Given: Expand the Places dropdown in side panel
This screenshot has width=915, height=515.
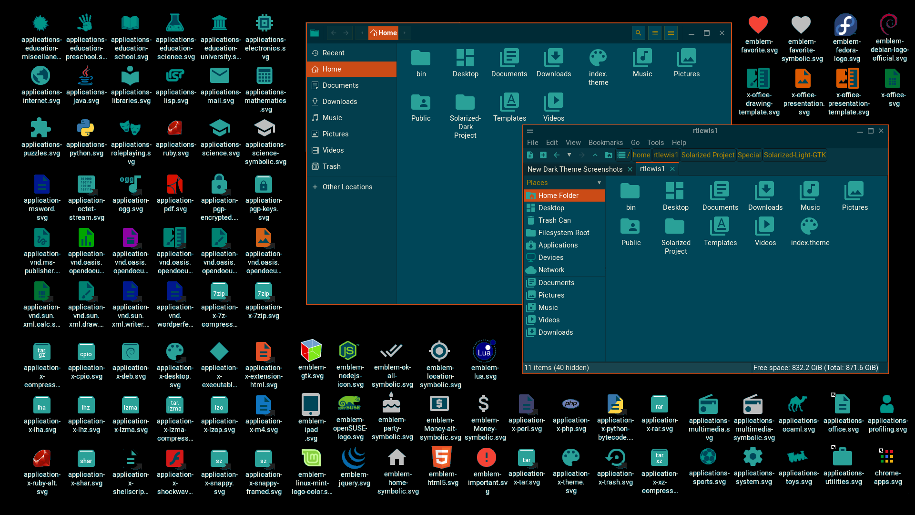Looking at the screenshot, I should click(599, 183).
